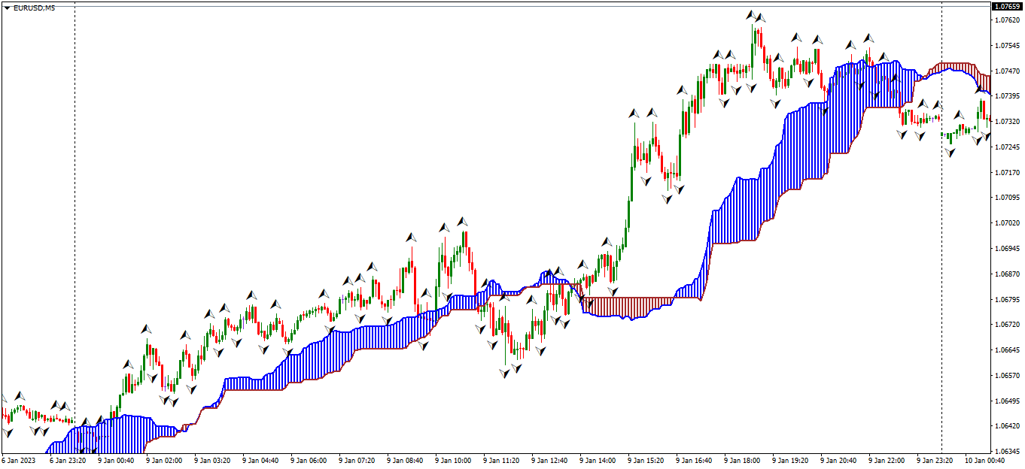
Task: Click the current price tag 1.07659
Action: pos(1007,7)
